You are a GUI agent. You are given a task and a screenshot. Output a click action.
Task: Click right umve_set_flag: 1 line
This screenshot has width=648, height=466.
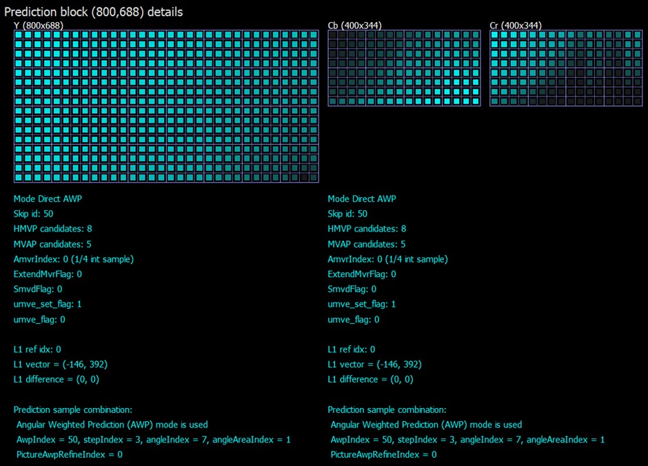click(362, 305)
